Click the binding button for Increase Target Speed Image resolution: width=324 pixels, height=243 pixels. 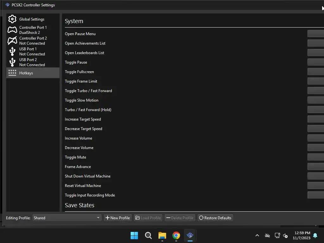point(316,119)
